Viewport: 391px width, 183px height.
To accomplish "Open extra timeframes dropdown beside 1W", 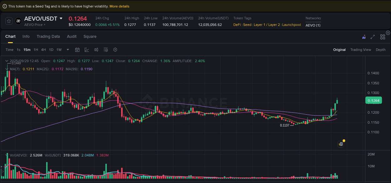I will coord(67,50).
